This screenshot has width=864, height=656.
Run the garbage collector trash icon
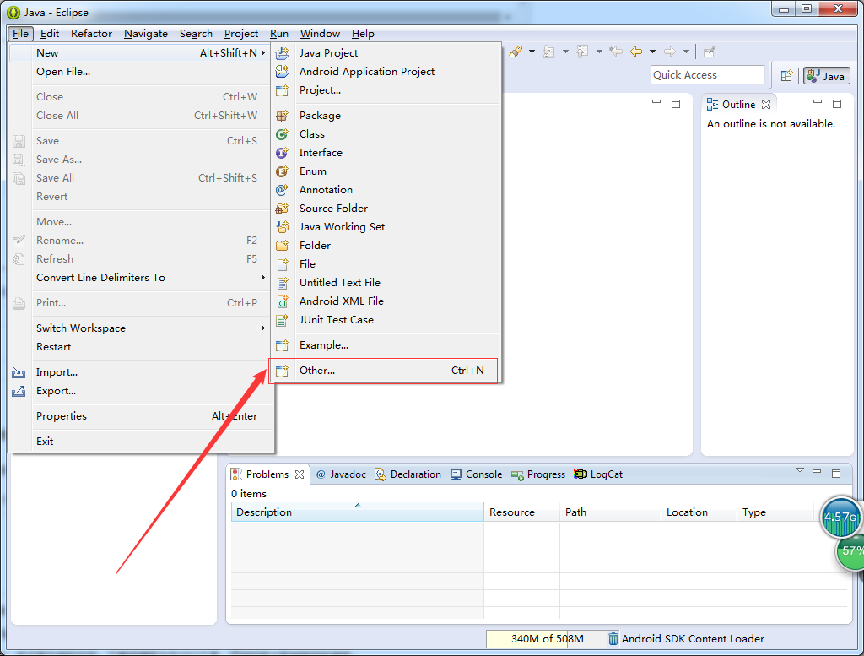(613, 639)
